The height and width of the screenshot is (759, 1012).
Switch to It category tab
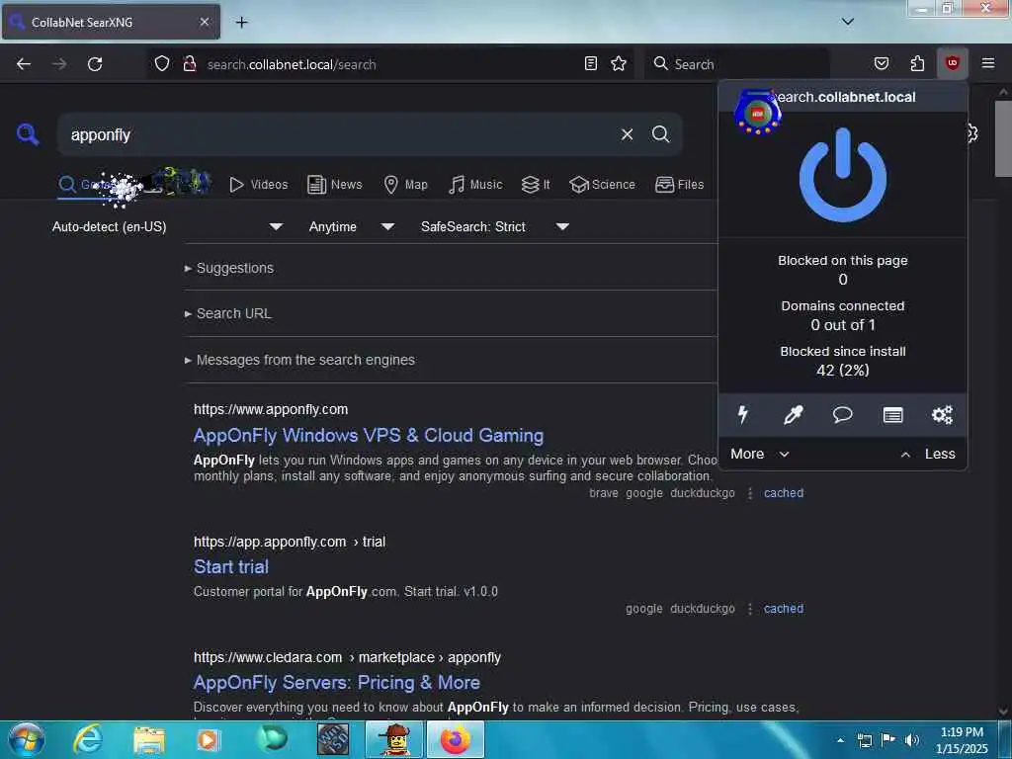coord(536,185)
